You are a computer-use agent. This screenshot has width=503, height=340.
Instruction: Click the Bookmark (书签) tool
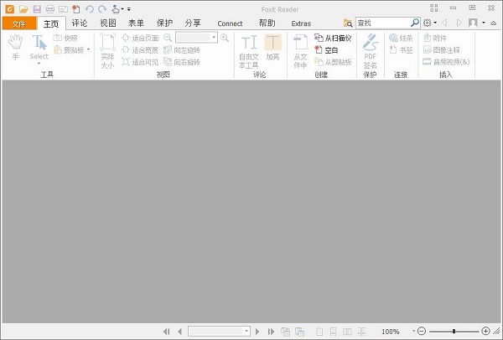[x=401, y=50]
